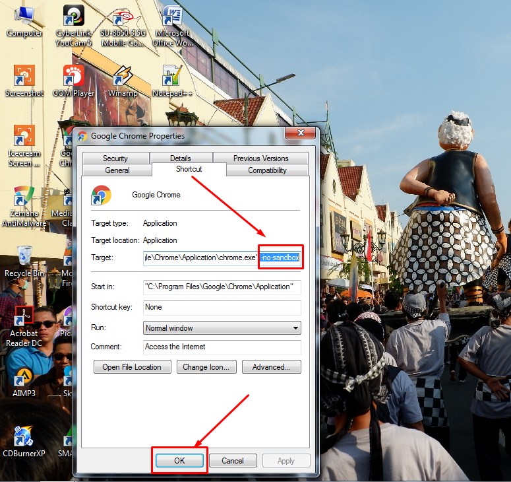Select GOM Player desktop shortcut
This screenshot has width=511, height=482.
[x=74, y=81]
